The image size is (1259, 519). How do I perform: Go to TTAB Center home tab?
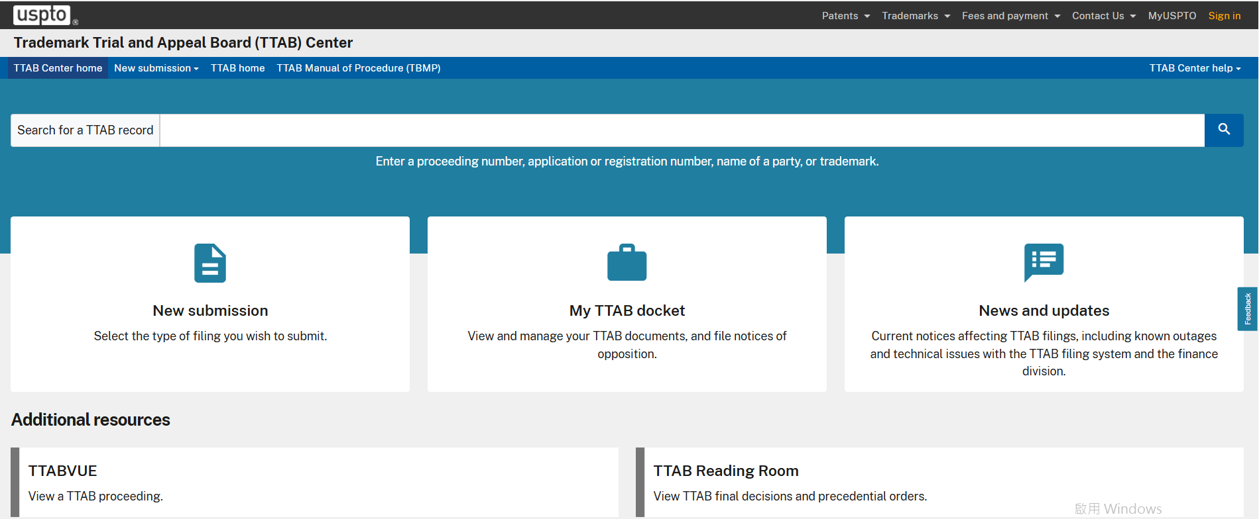(58, 68)
